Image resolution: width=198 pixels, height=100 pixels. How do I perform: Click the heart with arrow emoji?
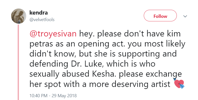pyautogui.click(x=179, y=83)
